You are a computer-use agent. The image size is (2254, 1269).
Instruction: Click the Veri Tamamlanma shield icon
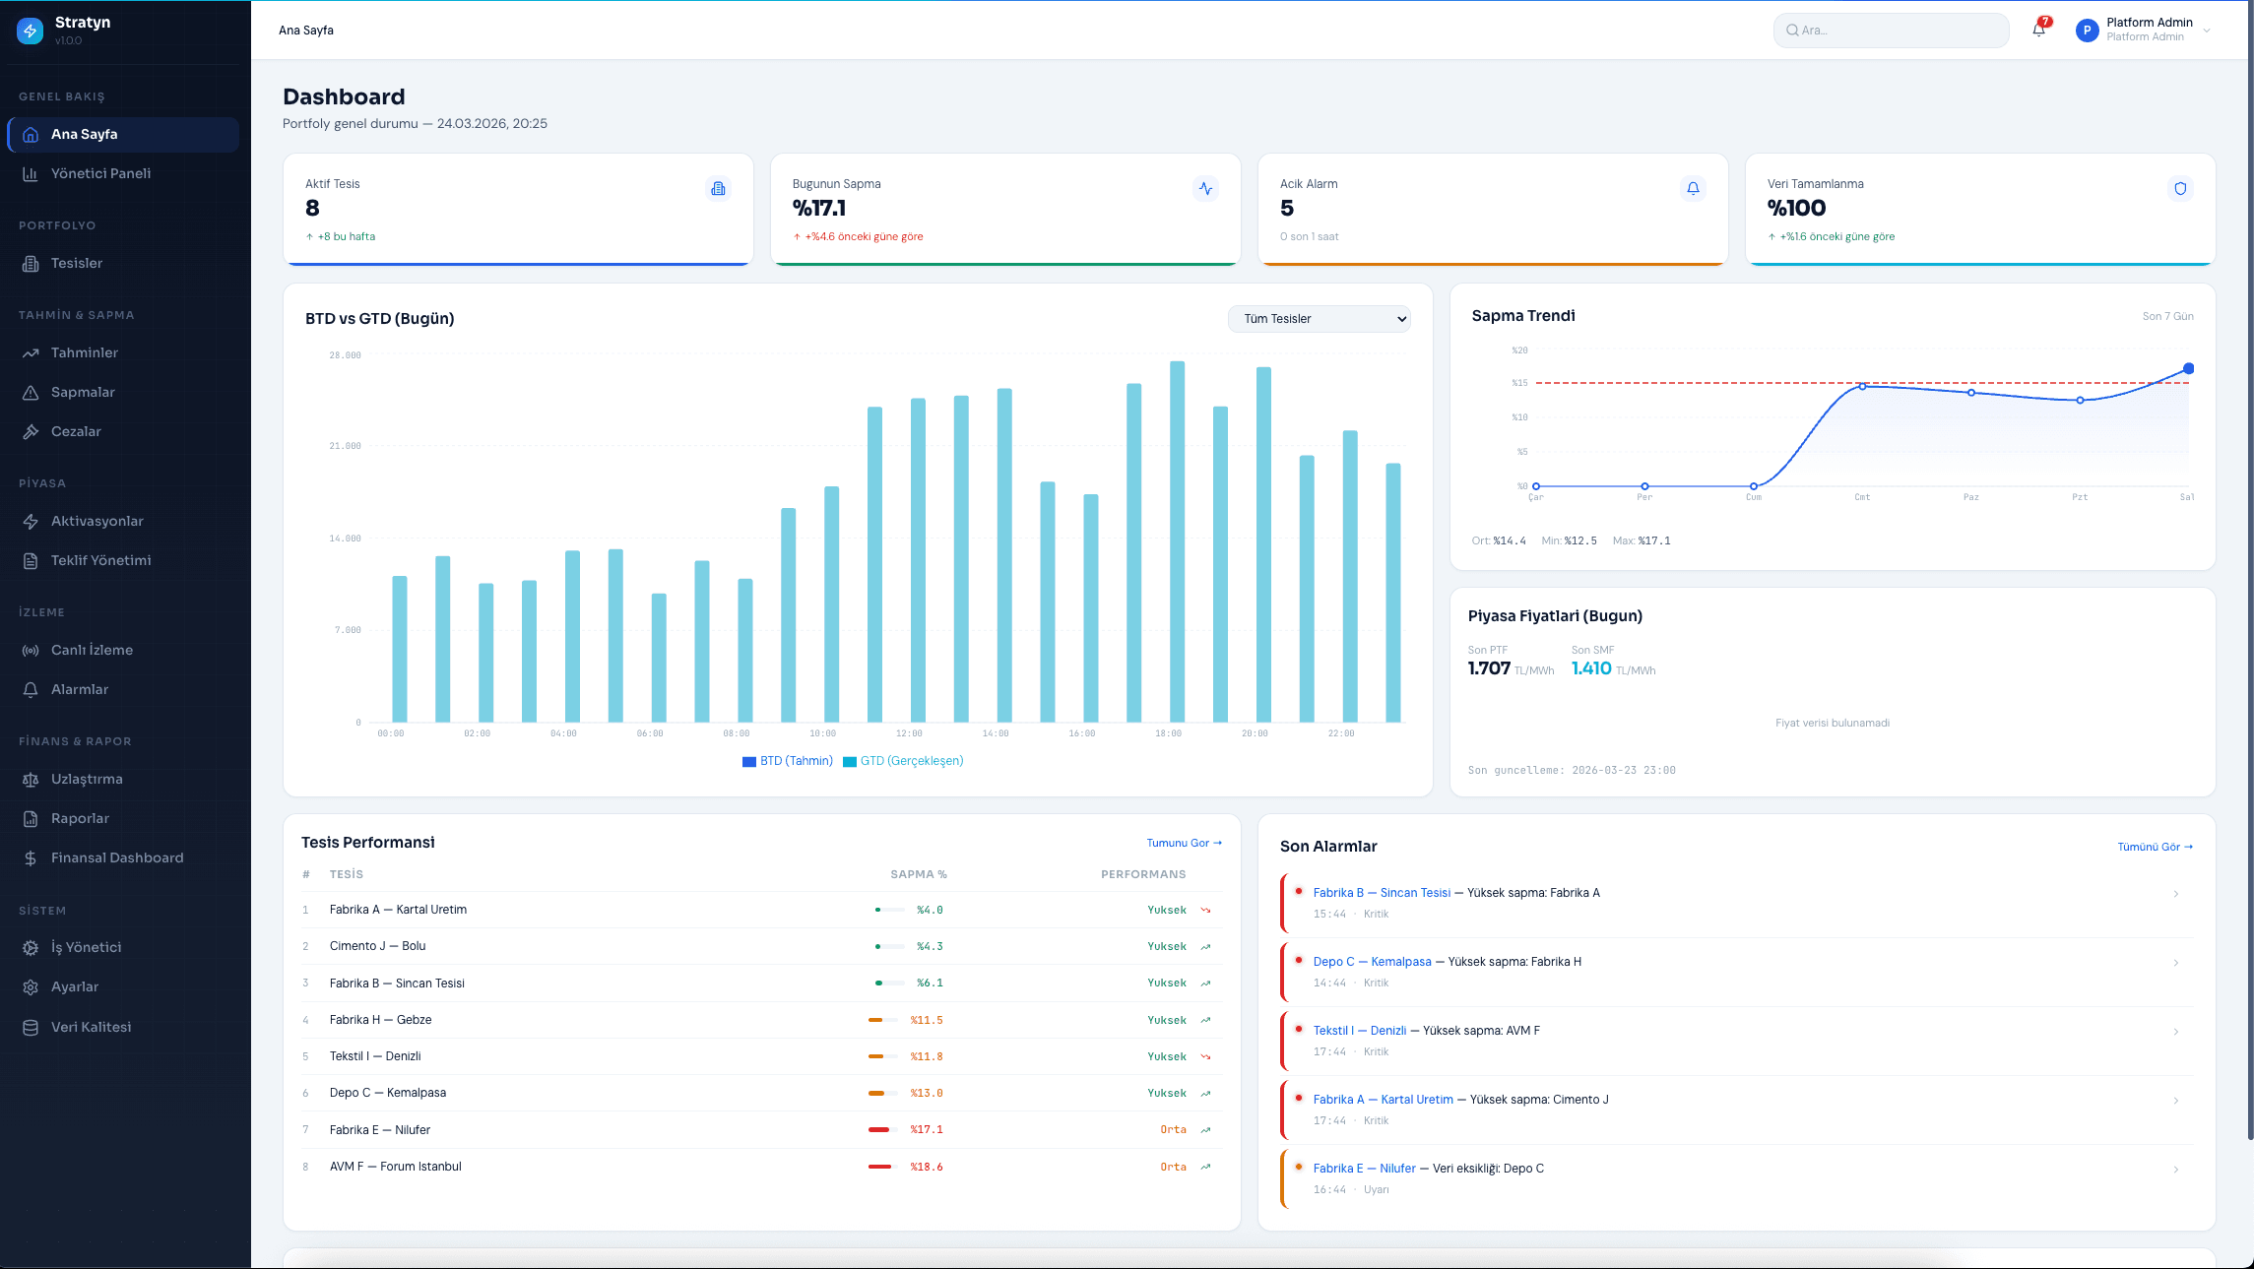click(2180, 188)
